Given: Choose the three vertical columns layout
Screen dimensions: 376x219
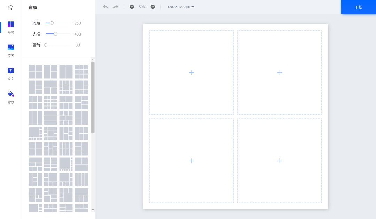Looking at the screenshot, I should [35, 118].
